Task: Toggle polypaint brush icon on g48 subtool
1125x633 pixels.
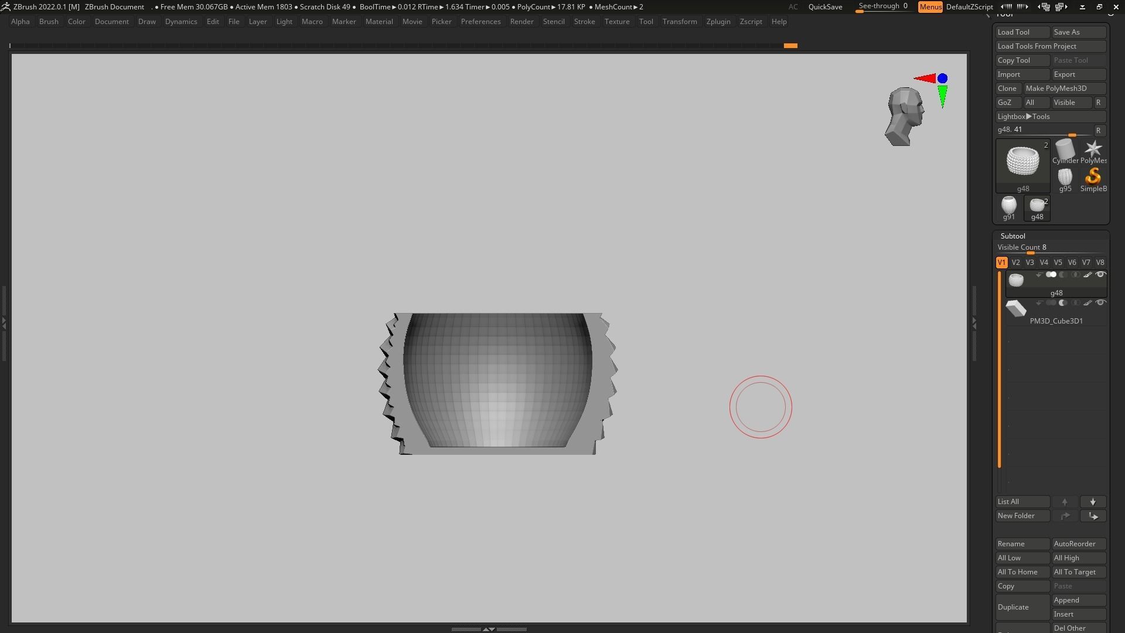Action: tap(1087, 275)
